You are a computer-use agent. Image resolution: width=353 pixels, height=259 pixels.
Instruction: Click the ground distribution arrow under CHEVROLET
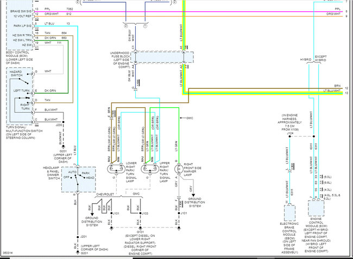coord(92,215)
